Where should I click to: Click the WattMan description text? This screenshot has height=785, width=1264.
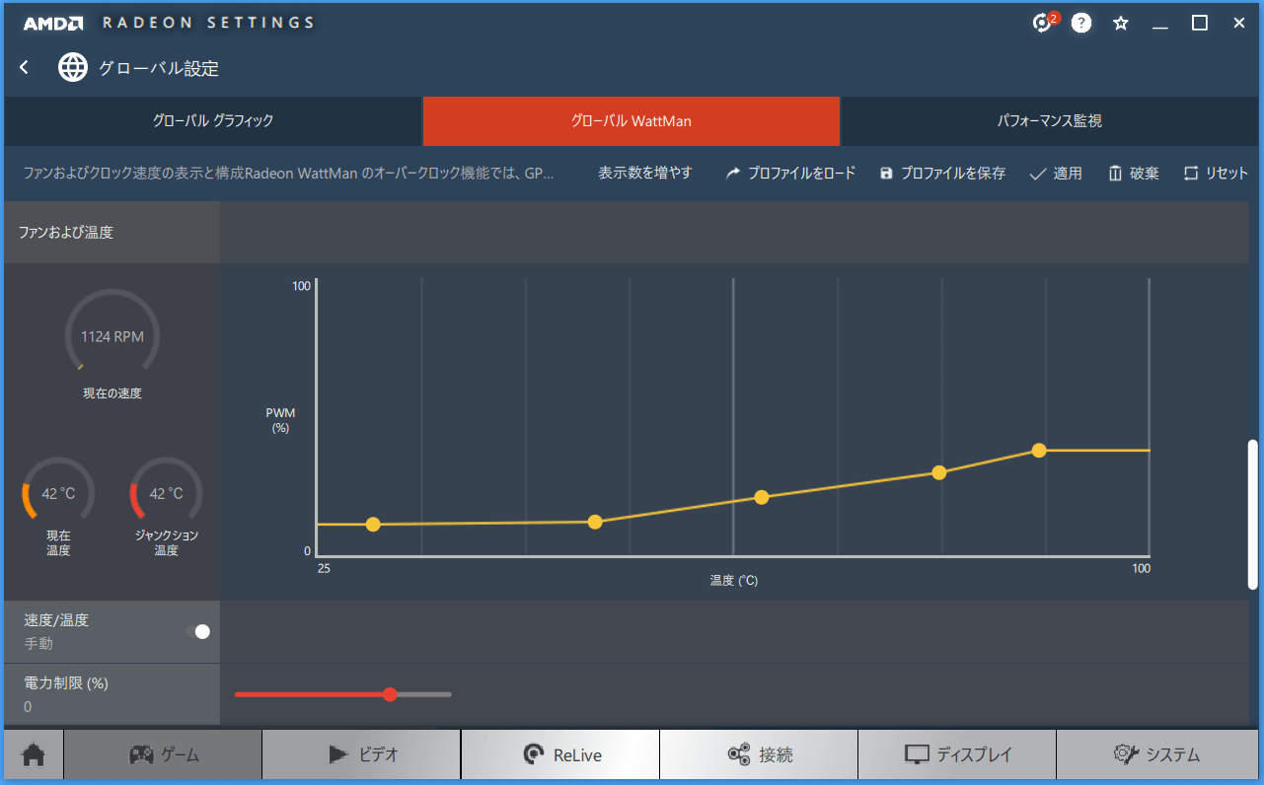[289, 173]
